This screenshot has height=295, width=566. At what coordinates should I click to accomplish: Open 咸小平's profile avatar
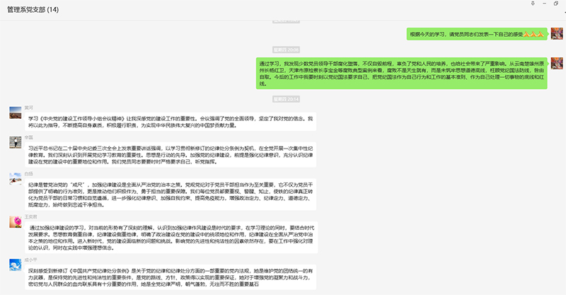click(x=15, y=265)
